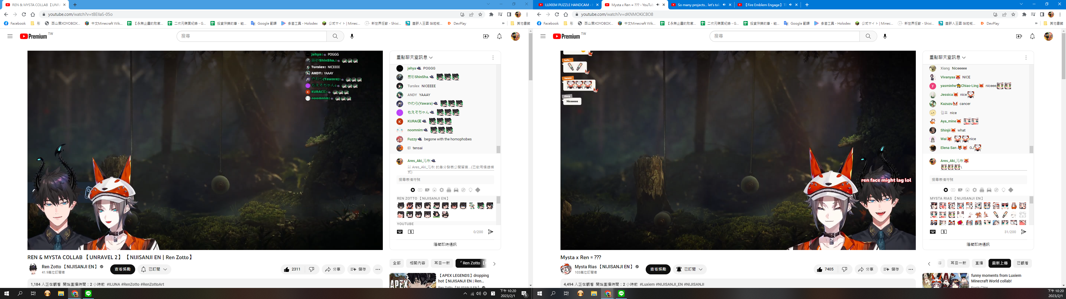Viewport: 1066px width, 299px height.
Task: Send chat message in left window
Action: click(490, 232)
